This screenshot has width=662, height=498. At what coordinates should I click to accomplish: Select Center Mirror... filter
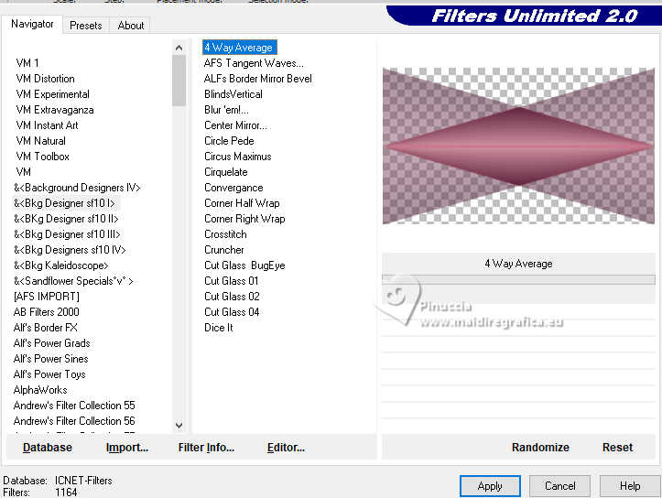(235, 125)
